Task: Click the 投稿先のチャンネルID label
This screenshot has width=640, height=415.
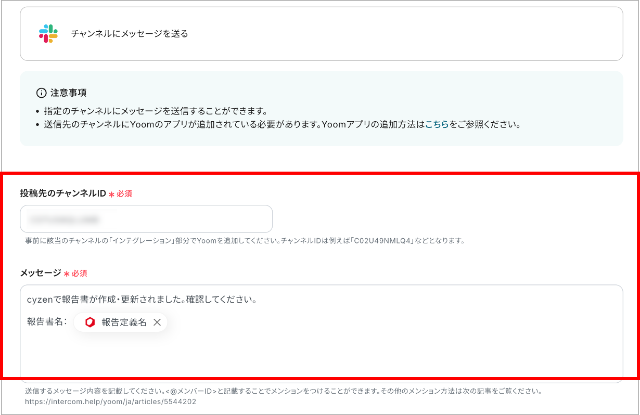Action: tap(63, 193)
